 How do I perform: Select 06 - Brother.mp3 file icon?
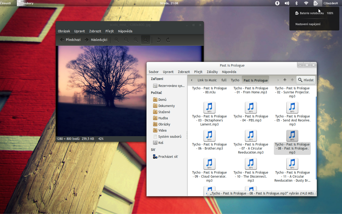coord(209,136)
